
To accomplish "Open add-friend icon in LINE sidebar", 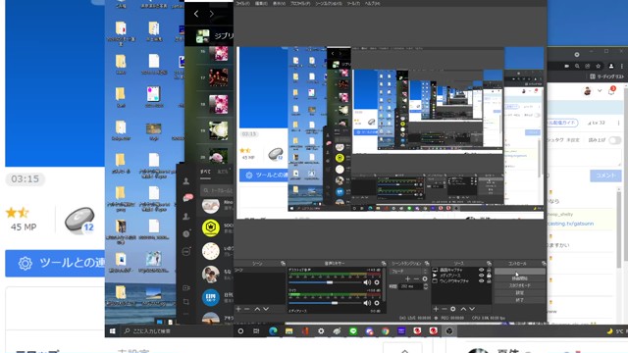I will pyautogui.click(x=186, y=217).
